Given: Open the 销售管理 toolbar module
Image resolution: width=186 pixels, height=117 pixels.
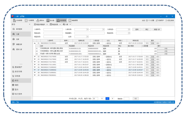Looking at the screenshot, I should (73, 21).
